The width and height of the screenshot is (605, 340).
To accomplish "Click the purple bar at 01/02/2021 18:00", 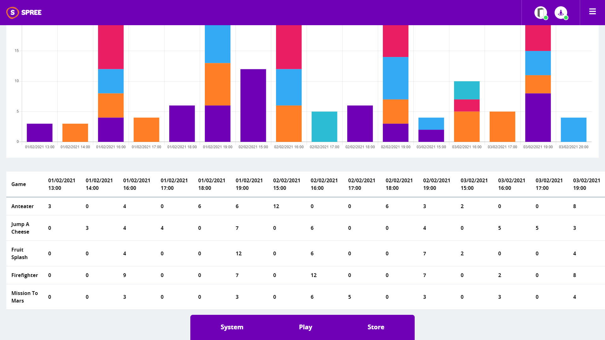I will pos(182,123).
